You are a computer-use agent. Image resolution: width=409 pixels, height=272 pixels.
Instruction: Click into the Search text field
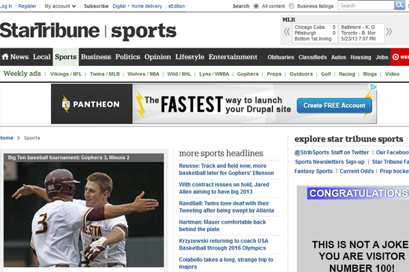coord(366,5)
